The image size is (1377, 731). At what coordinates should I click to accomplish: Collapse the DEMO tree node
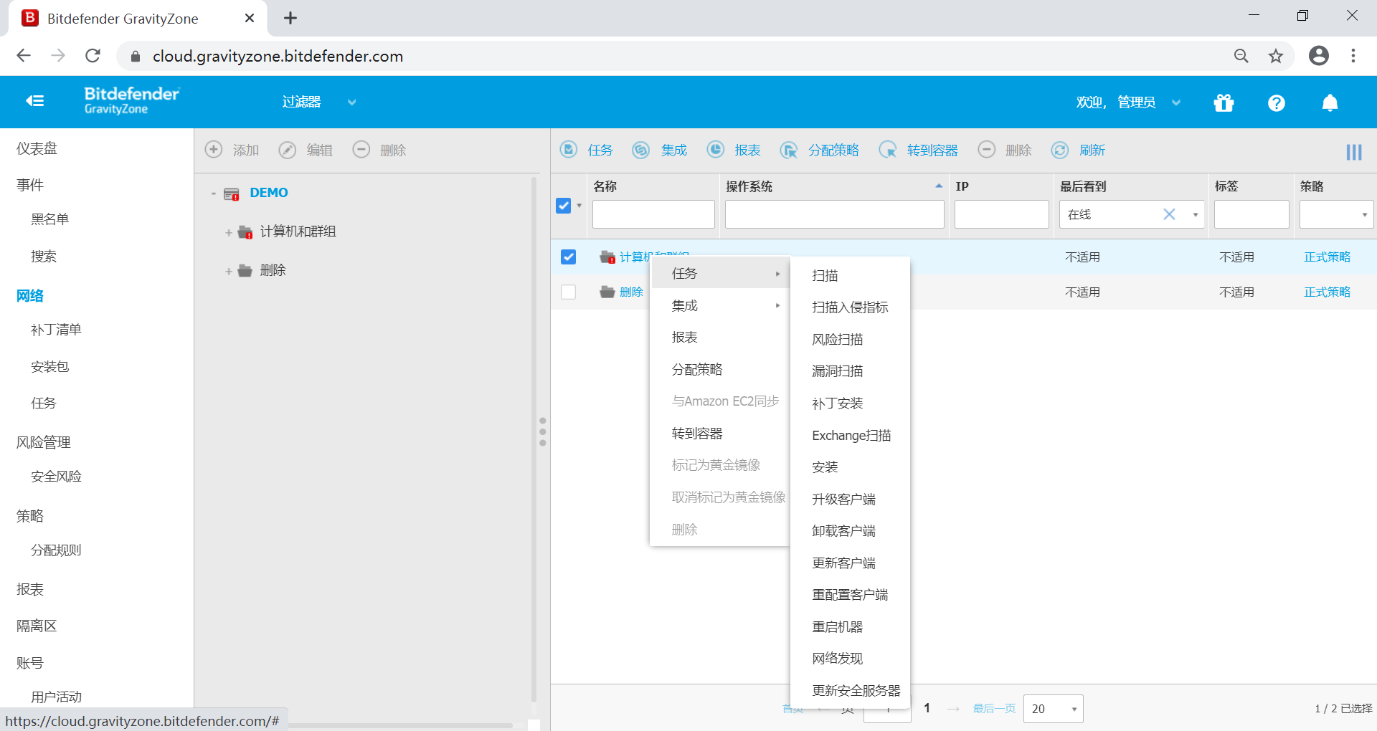tap(214, 193)
